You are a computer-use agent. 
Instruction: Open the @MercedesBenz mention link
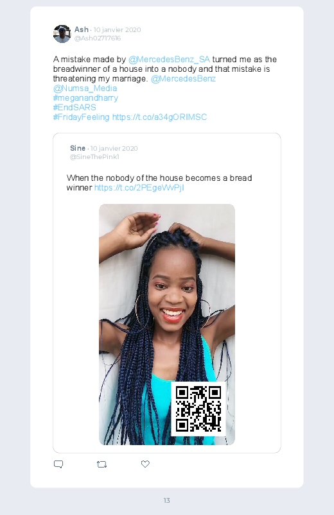183,79
